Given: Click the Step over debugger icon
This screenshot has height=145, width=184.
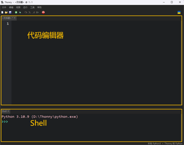Looking at the screenshot, I should pos(26,12).
